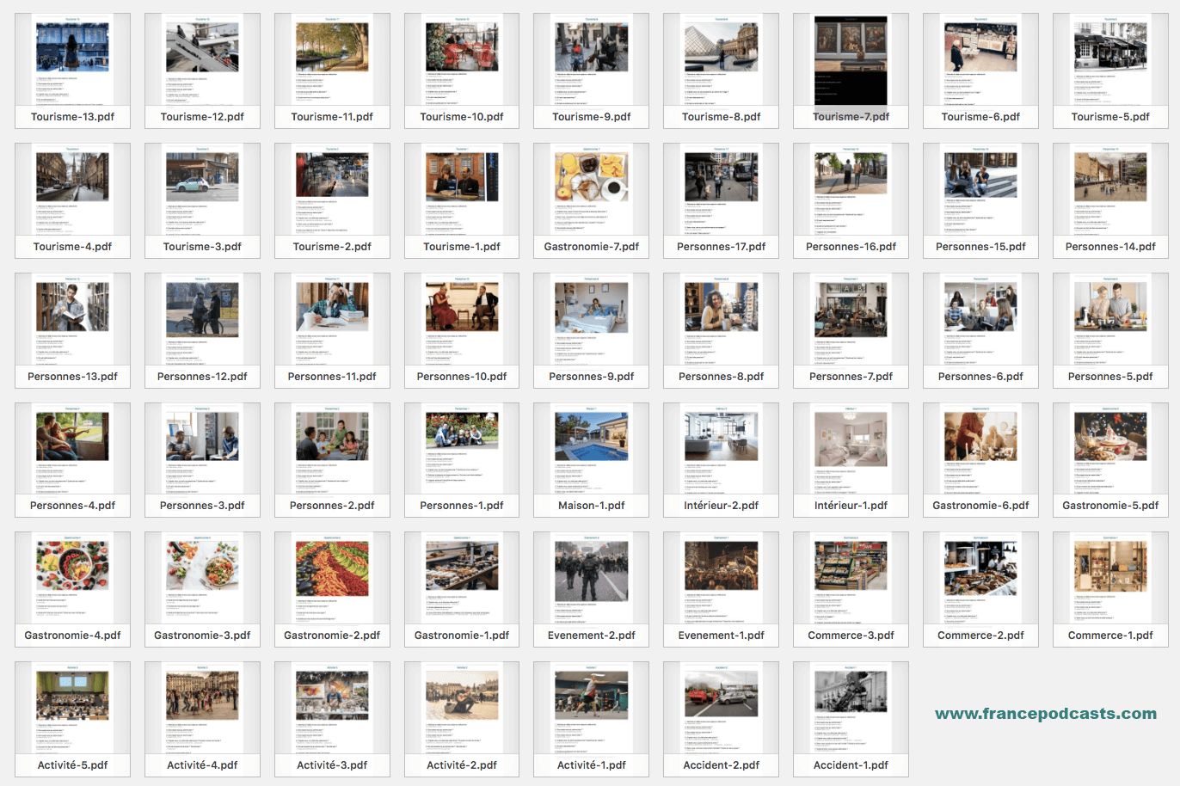The image size is (1180, 786).
Task: Select the Personnes-17.pdf file icon
Action: point(721,190)
